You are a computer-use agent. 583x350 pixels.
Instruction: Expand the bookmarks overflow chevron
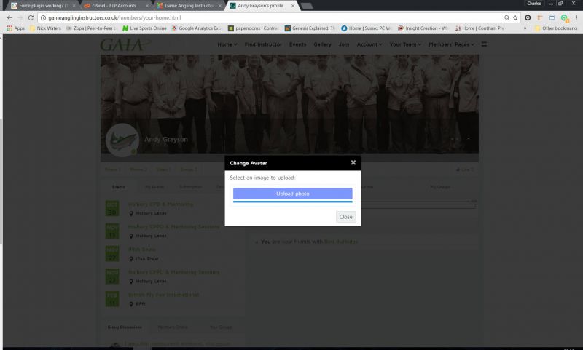click(x=525, y=28)
